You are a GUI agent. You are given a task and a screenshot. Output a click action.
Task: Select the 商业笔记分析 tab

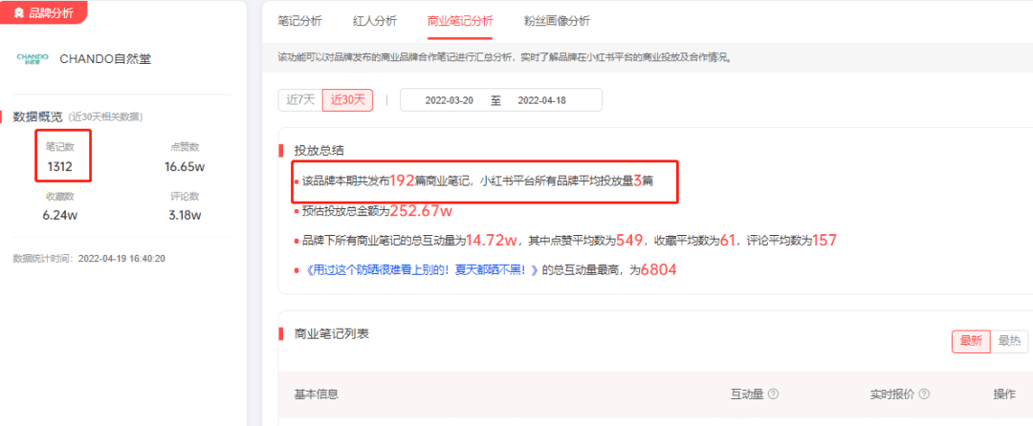click(x=461, y=21)
